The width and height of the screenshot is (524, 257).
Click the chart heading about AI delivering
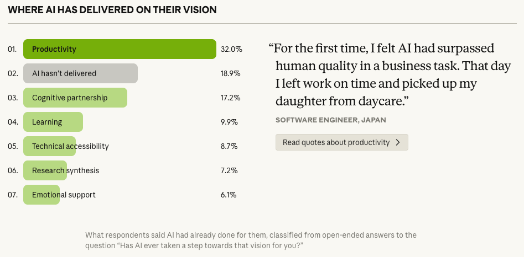112,10
